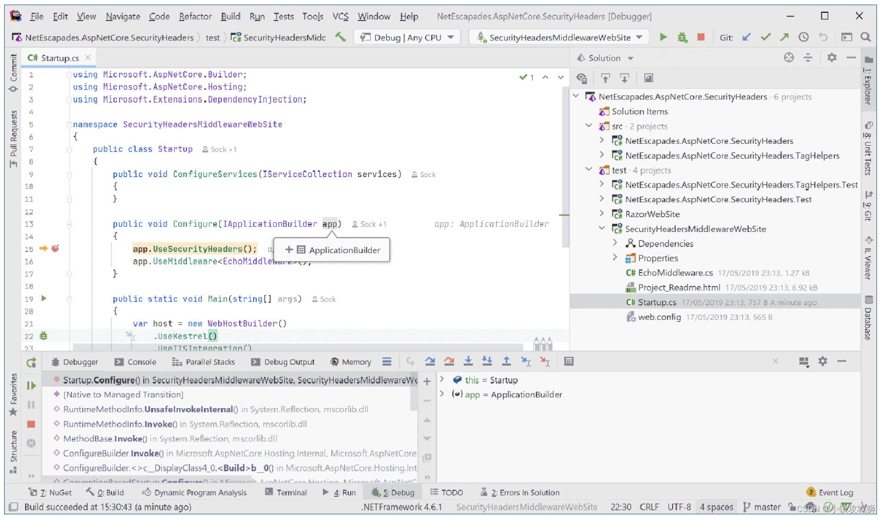882x518 pixels.
Task: Click the Step Into debugger icon
Action: (x=468, y=362)
